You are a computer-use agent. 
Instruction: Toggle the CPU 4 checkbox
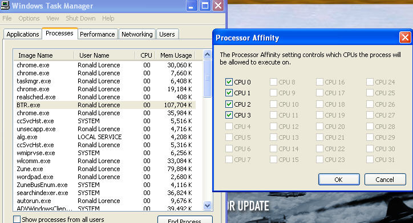(229, 127)
